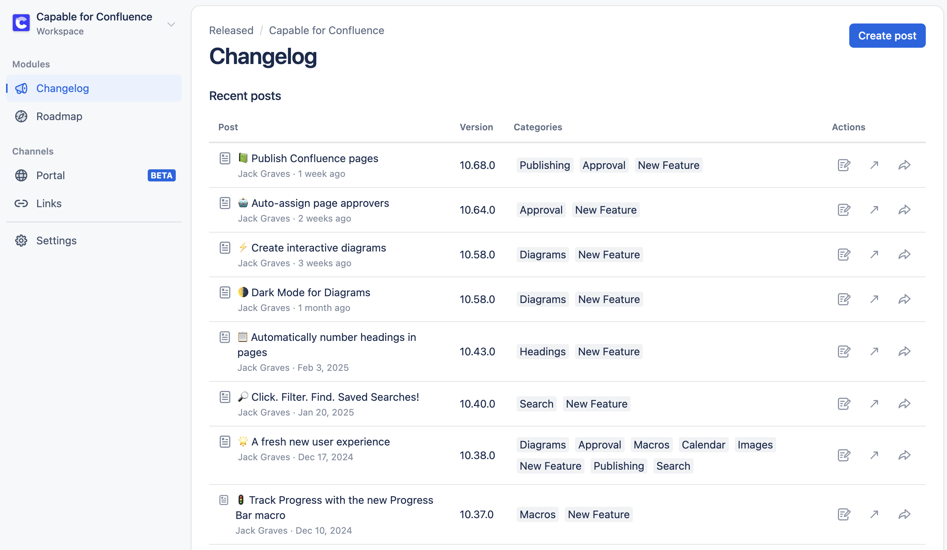This screenshot has height=550, width=947.
Task: Click the Publishing tag in version 10.68.0 row
Action: point(545,165)
